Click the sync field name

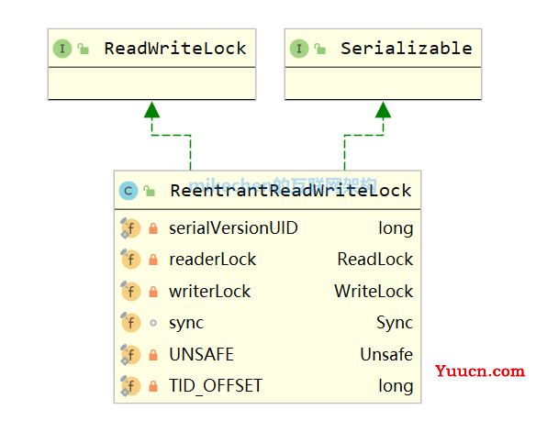tap(186, 323)
